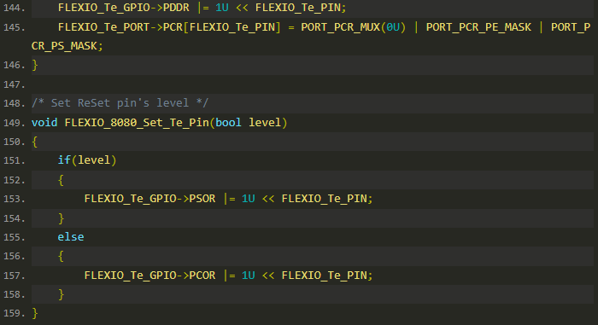
Task: Click the comment Set ReSet pin's level
Action: click(x=120, y=103)
